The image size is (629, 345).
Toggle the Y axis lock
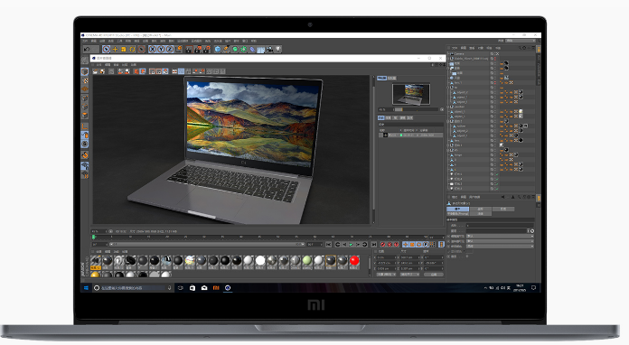point(161,50)
